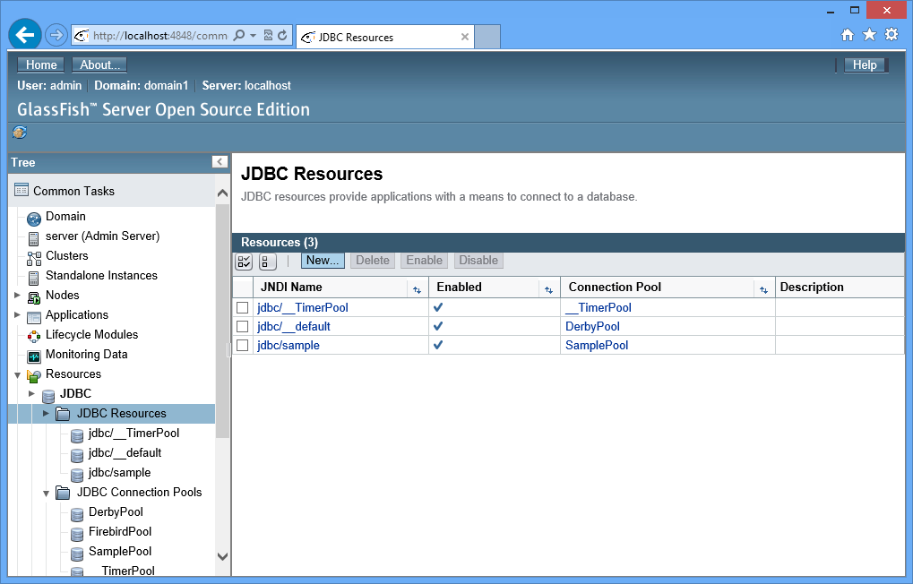Switch to the JDBC Resources browser tab
Image resolution: width=913 pixels, height=584 pixels.
coord(385,37)
